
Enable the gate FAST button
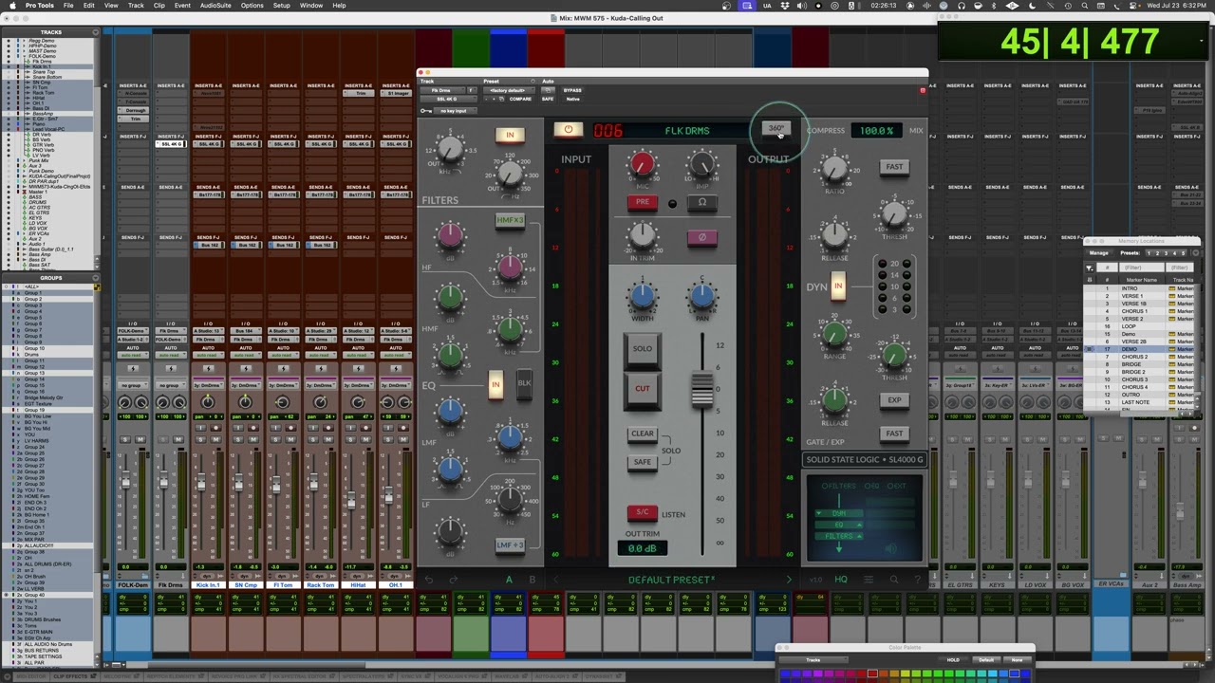pyautogui.click(x=894, y=434)
